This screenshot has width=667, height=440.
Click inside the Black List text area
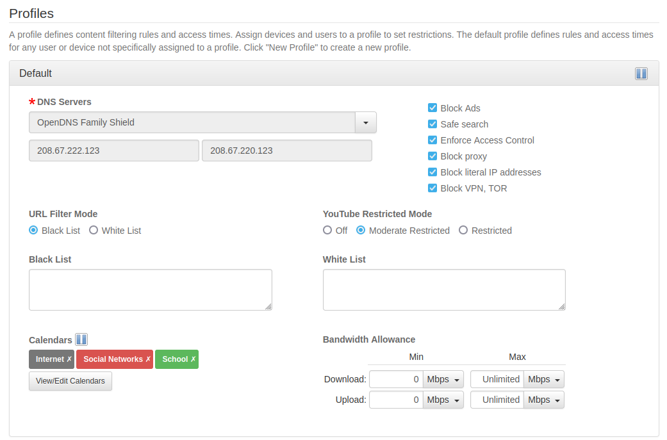click(x=151, y=289)
